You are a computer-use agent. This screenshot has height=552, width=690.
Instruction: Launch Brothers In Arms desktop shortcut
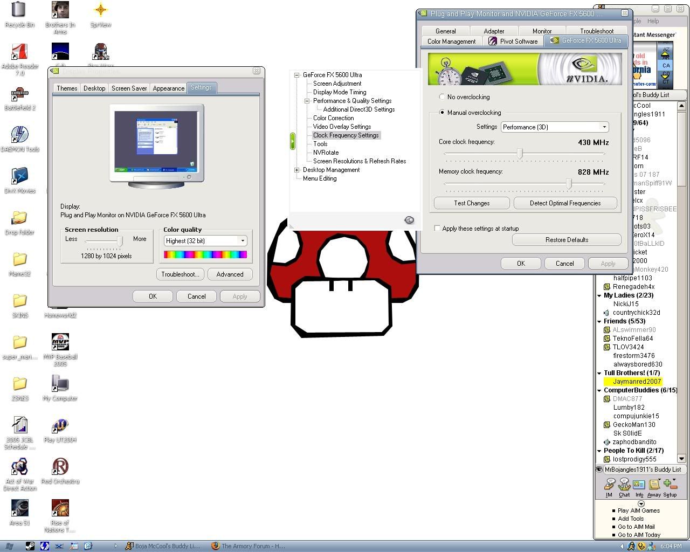click(x=60, y=18)
